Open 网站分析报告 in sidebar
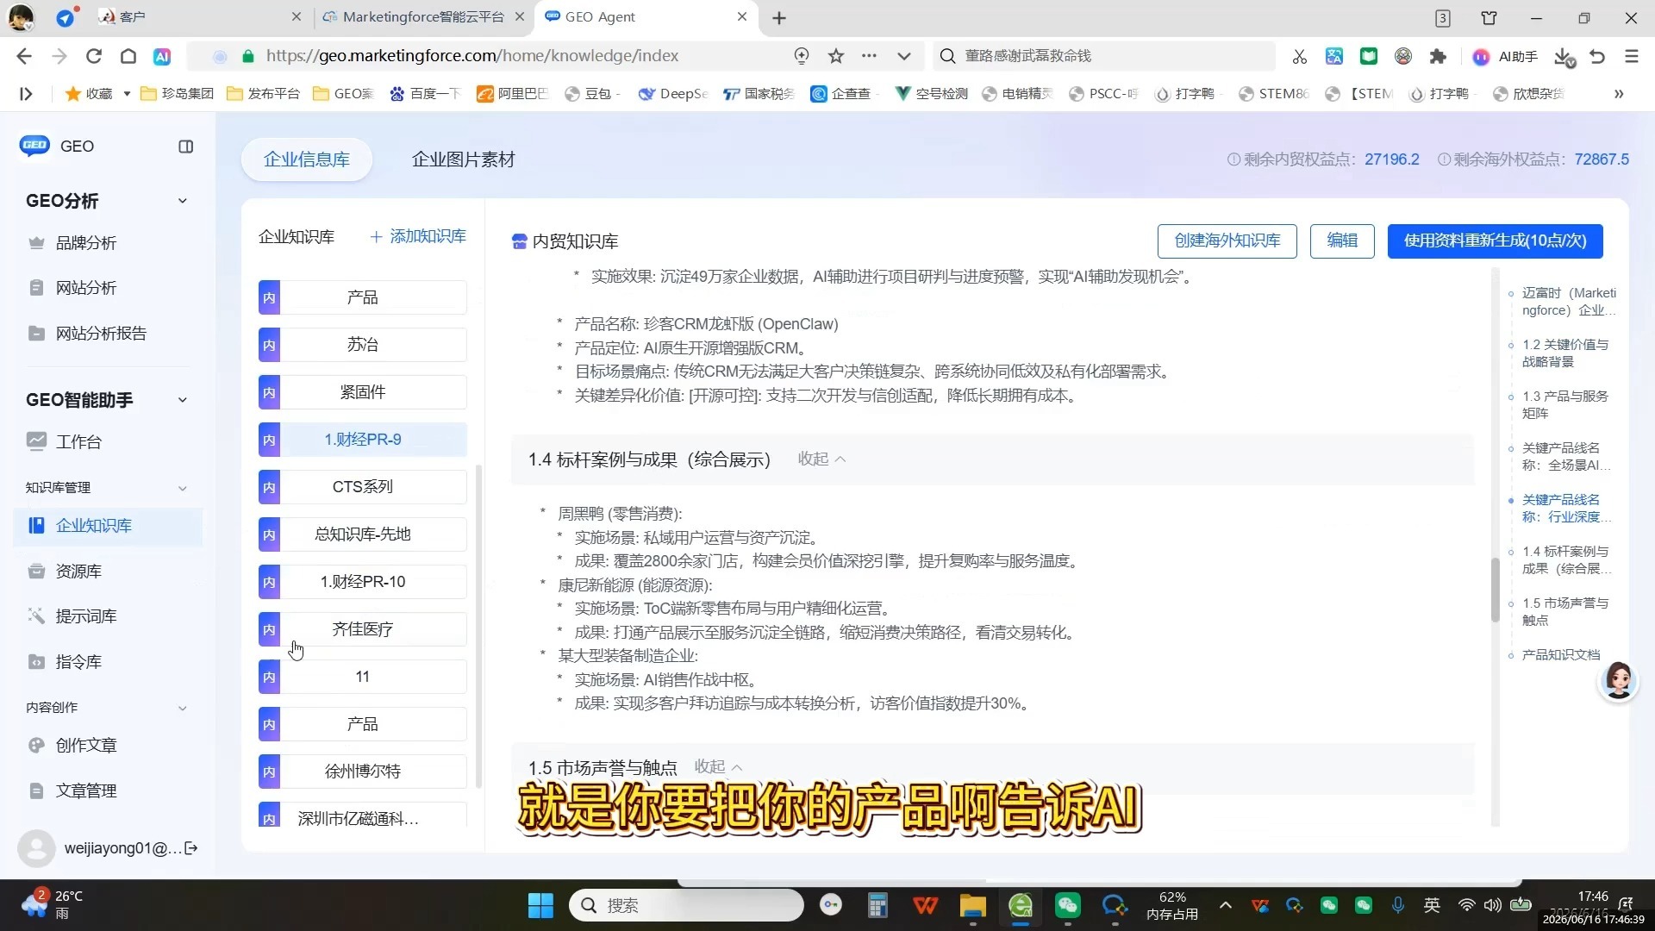Screen dimensions: 1655x931 pos(101,334)
